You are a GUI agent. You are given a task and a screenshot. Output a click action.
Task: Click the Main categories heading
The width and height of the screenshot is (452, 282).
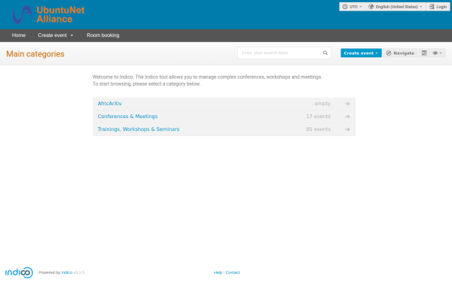point(35,54)
